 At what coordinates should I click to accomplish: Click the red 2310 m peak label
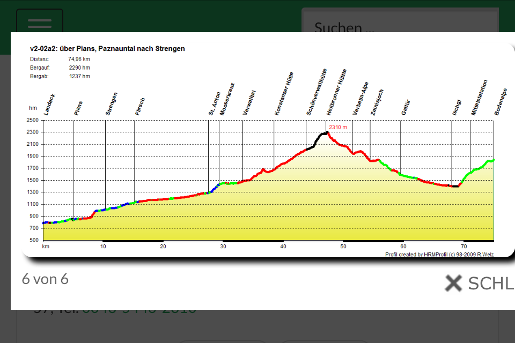338,128
